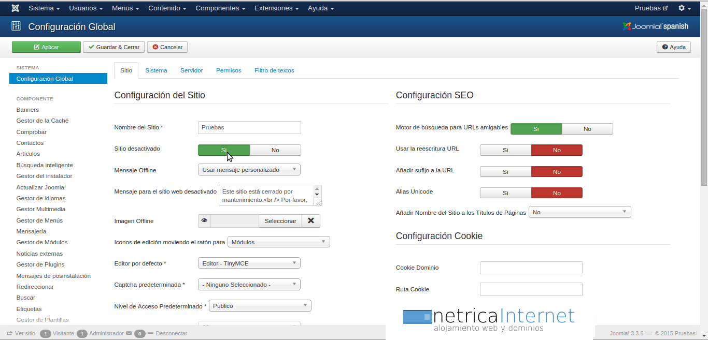Screen dimensions: 708x340
Task: Expand the Mensaje Offline dropdown
Action: point(249,170)
